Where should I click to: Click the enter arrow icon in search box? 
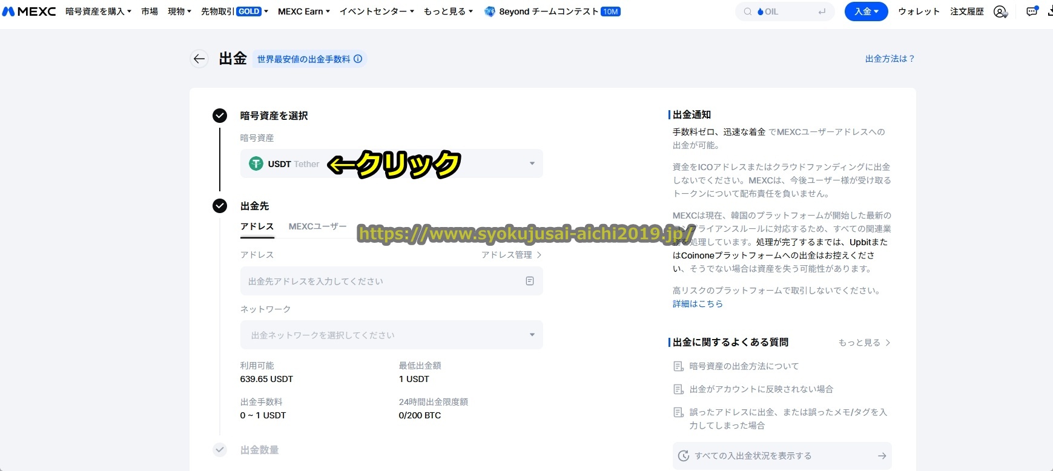pos(822,12)
